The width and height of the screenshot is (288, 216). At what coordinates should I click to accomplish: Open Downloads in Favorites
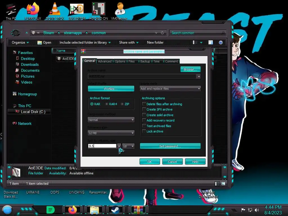click(30, 64)
